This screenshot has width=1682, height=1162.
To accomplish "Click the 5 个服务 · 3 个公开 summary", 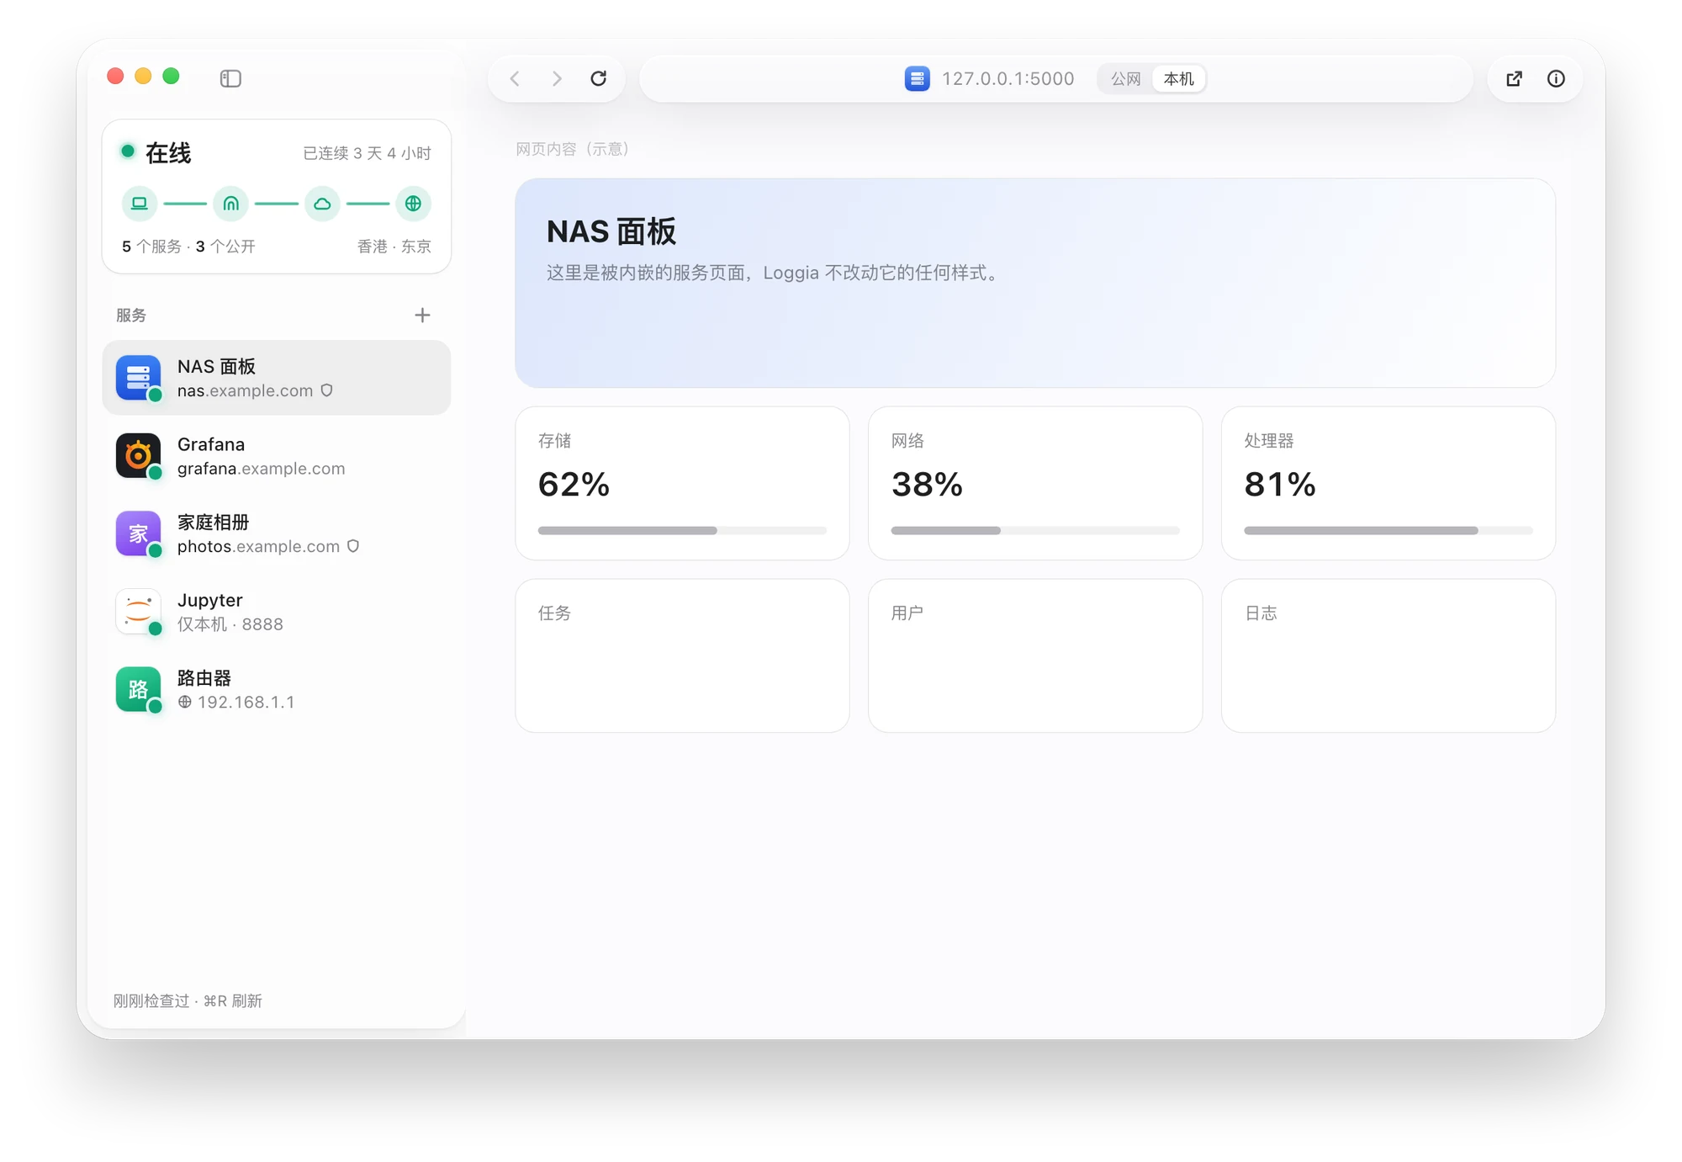I will [x=188, y=247].
